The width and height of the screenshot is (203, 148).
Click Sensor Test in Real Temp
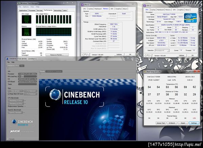tap(161, 123)
